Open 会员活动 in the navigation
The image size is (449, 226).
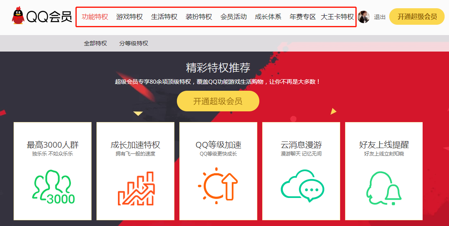(233, 17)
